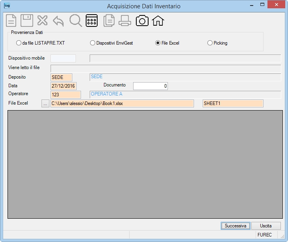Click the Operatore code field

pos(66,95)
